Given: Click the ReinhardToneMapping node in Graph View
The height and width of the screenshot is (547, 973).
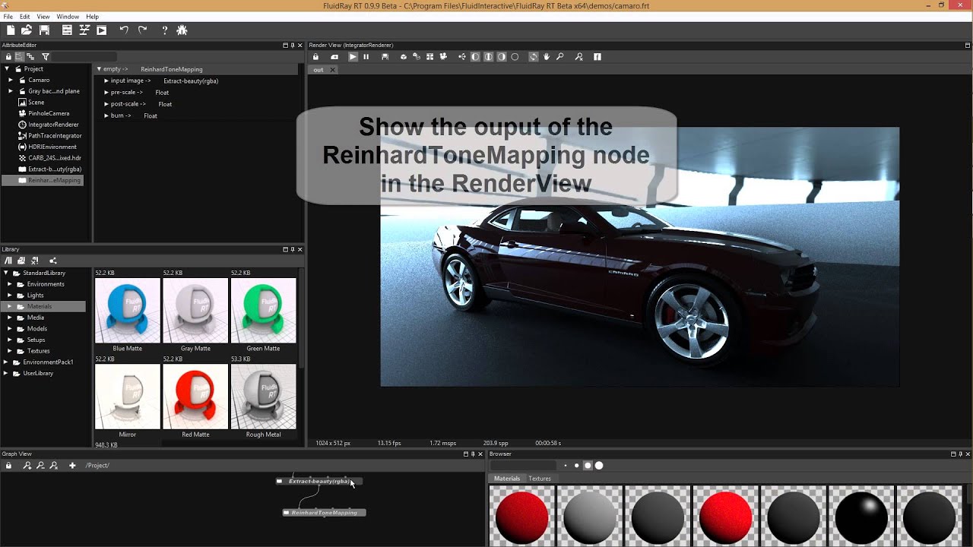Looking at the screenshot, I should [x=325, y=513].
